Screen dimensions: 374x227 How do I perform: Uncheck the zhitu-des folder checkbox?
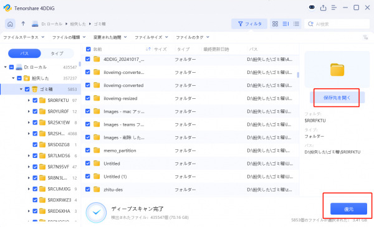(88, 190)
